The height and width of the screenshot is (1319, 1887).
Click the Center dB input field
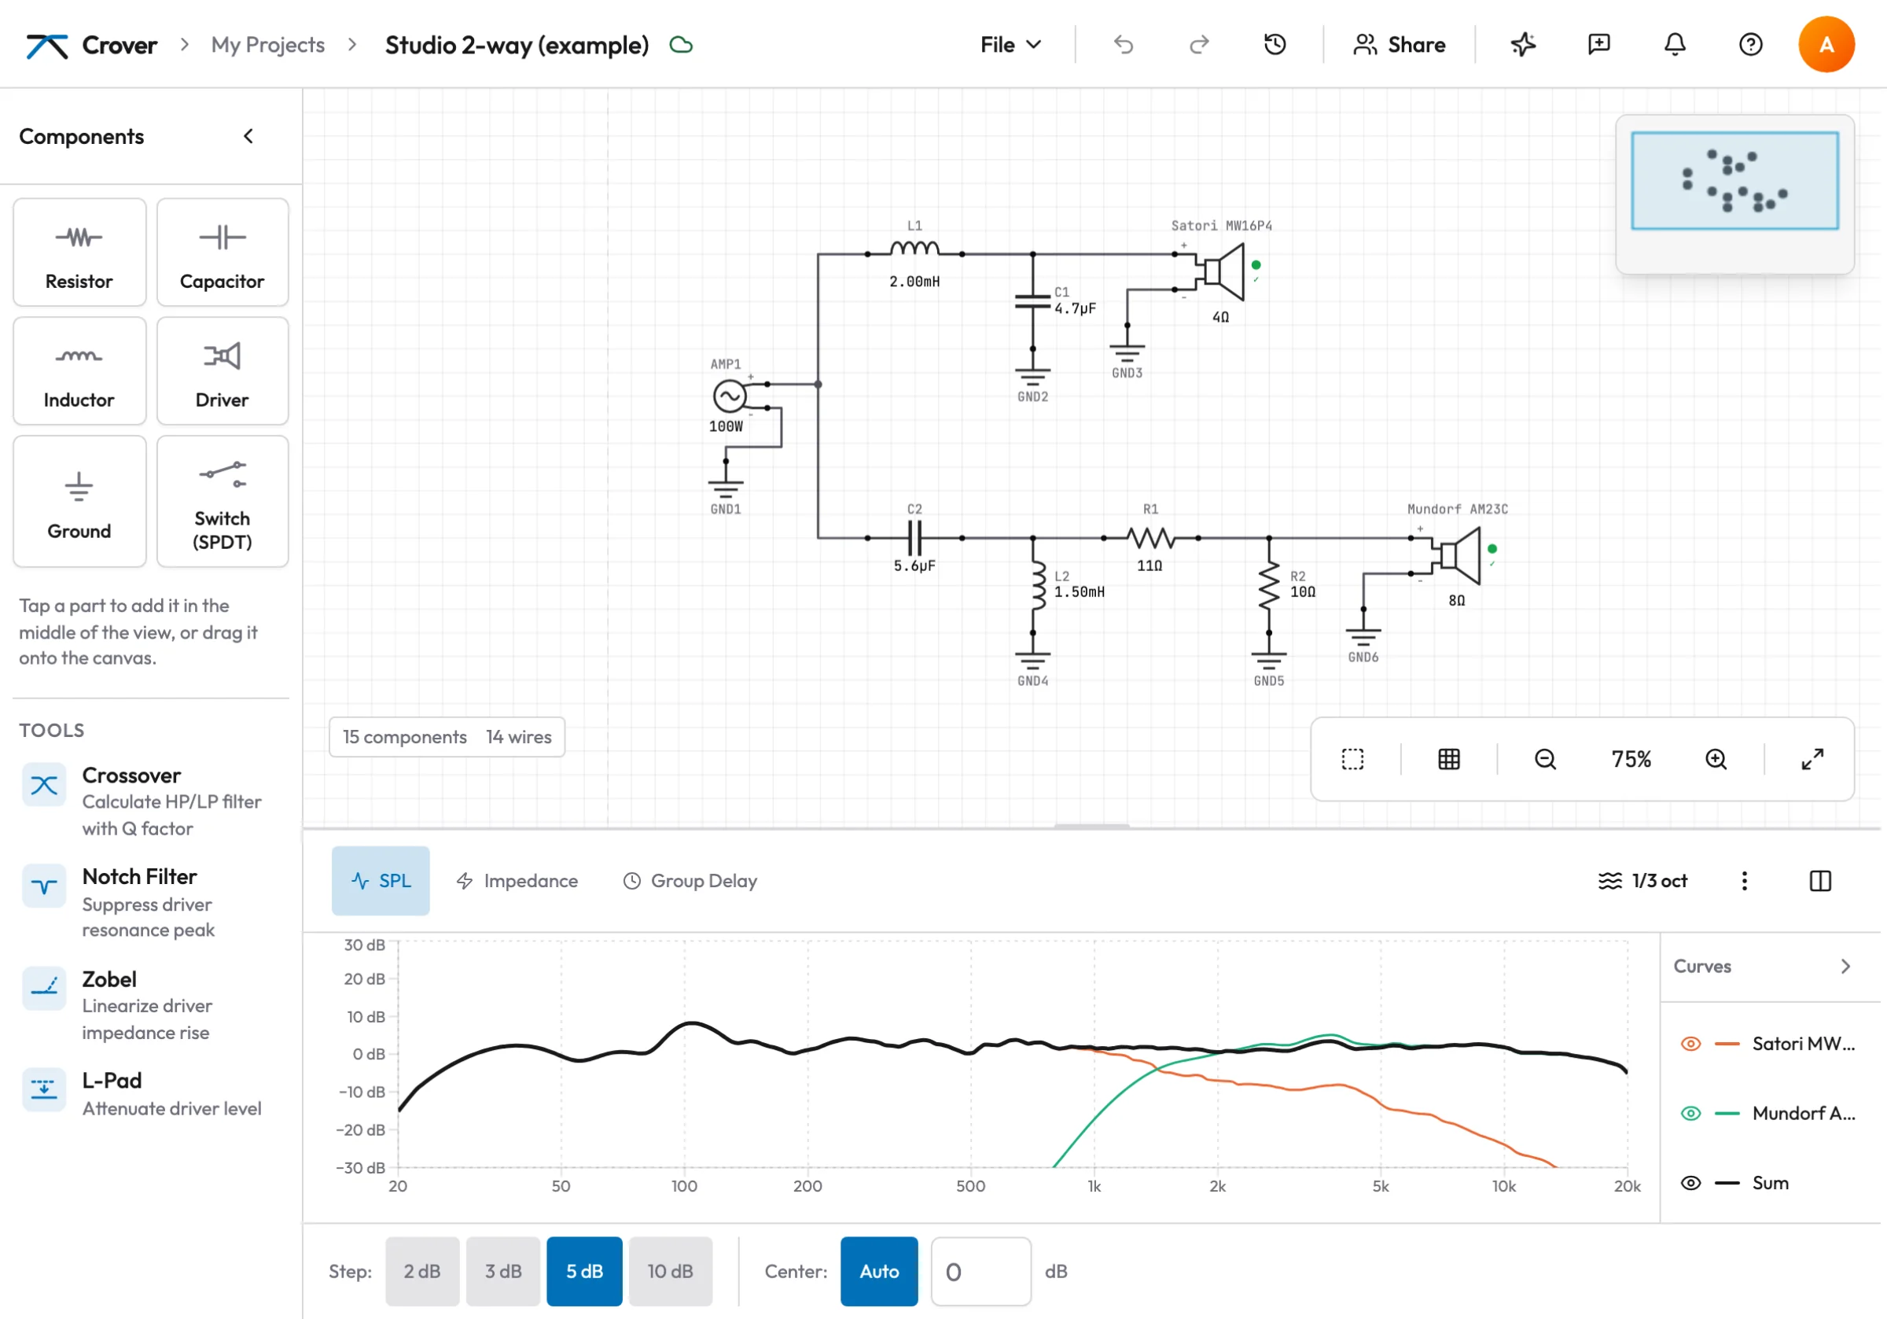(x=981, y=1271)
